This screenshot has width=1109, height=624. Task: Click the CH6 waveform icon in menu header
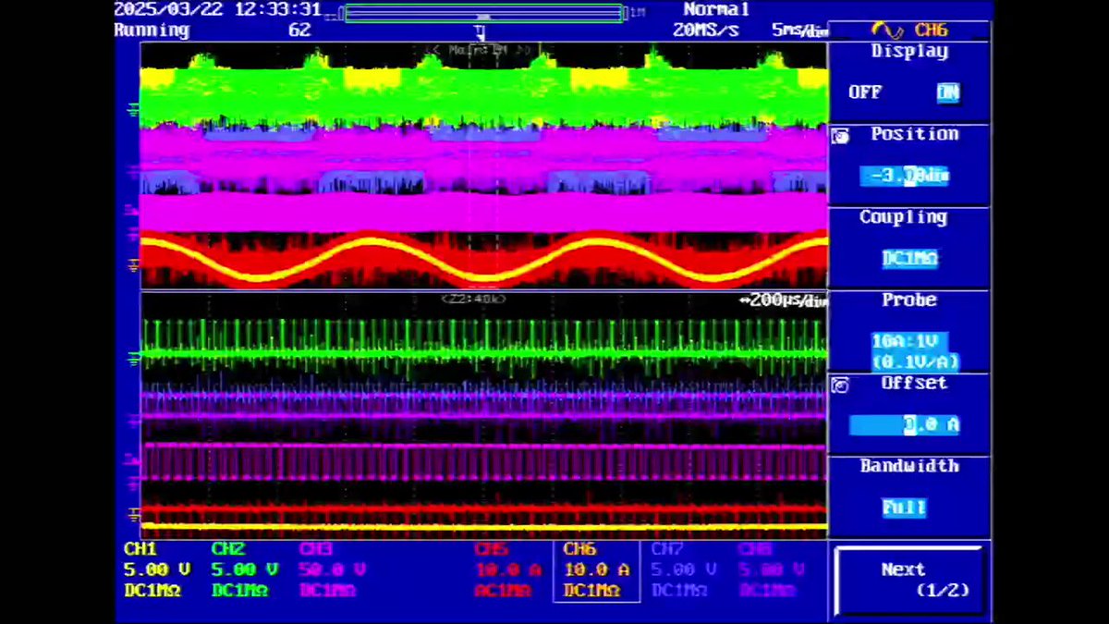pyautogui.click(x=886, y=30)
